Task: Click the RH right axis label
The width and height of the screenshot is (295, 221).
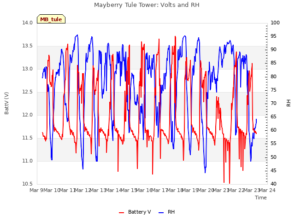Action: (289, 103)
